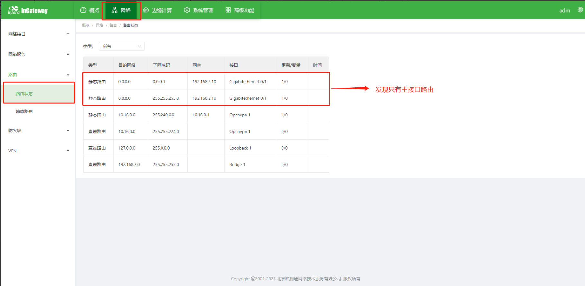Click the 目的网络 column header
The width and height of the screenshot is (585, 286).
coord(127,65)
